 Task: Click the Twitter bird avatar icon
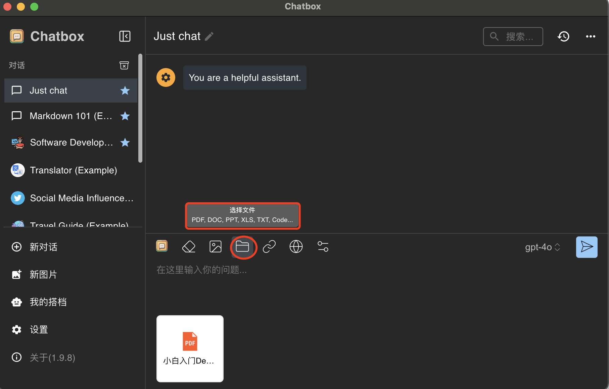click(17, 198)
